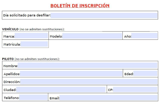Click the Dirección text box
This screenshot has width=160, height=104.
click(89, 82)
